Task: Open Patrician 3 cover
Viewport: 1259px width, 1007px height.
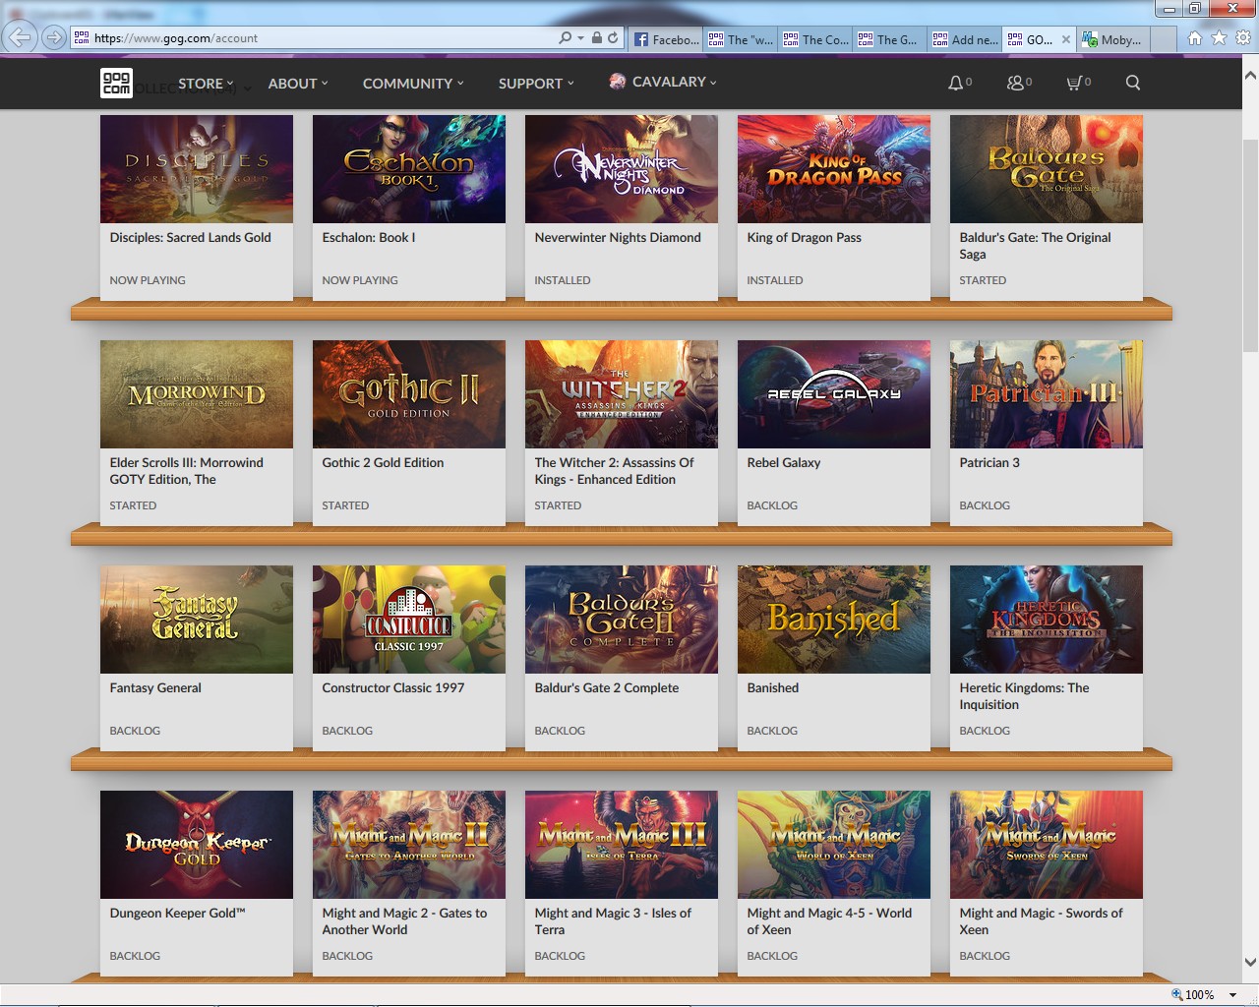Action: click(1047, 394)
